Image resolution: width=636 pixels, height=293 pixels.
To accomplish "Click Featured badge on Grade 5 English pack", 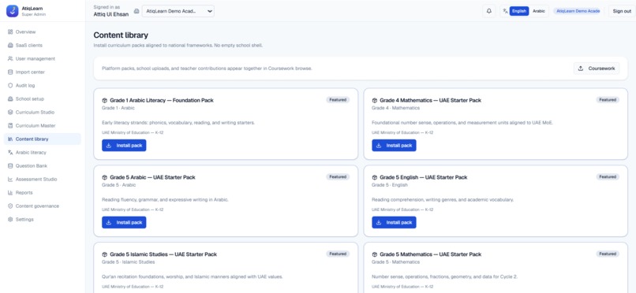I will (608, 177).
